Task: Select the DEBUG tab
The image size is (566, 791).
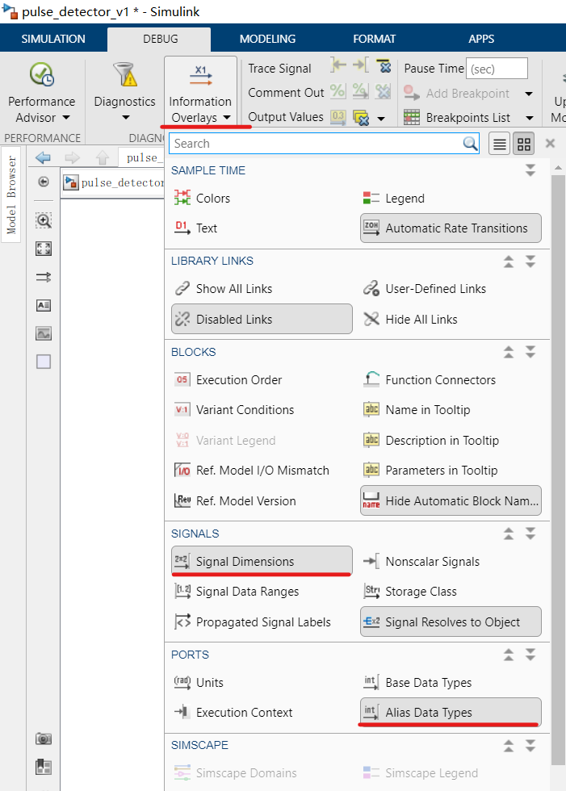Action: (161, 39)
